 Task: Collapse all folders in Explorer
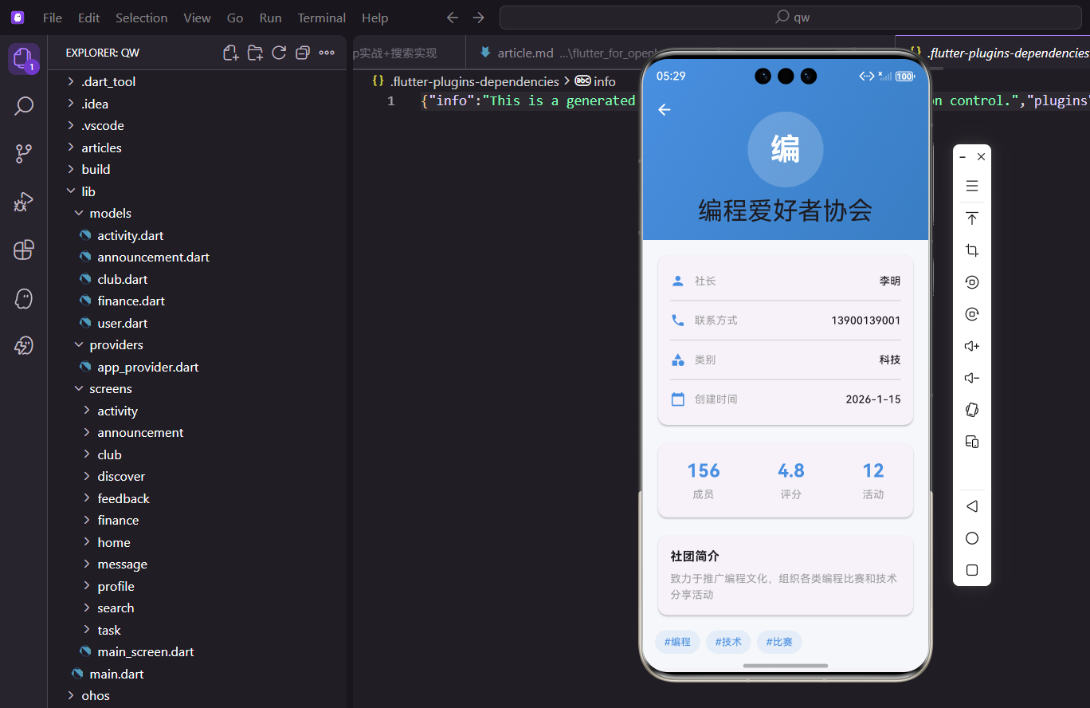(x=303, y=52)
